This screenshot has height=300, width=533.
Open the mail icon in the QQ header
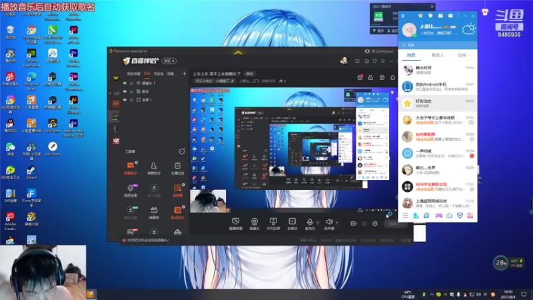[450, 15]
